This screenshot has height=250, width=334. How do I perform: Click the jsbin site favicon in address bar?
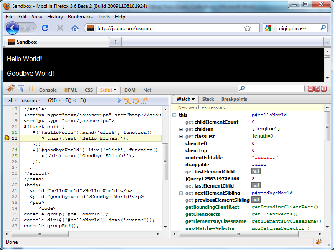coord(90,28)
